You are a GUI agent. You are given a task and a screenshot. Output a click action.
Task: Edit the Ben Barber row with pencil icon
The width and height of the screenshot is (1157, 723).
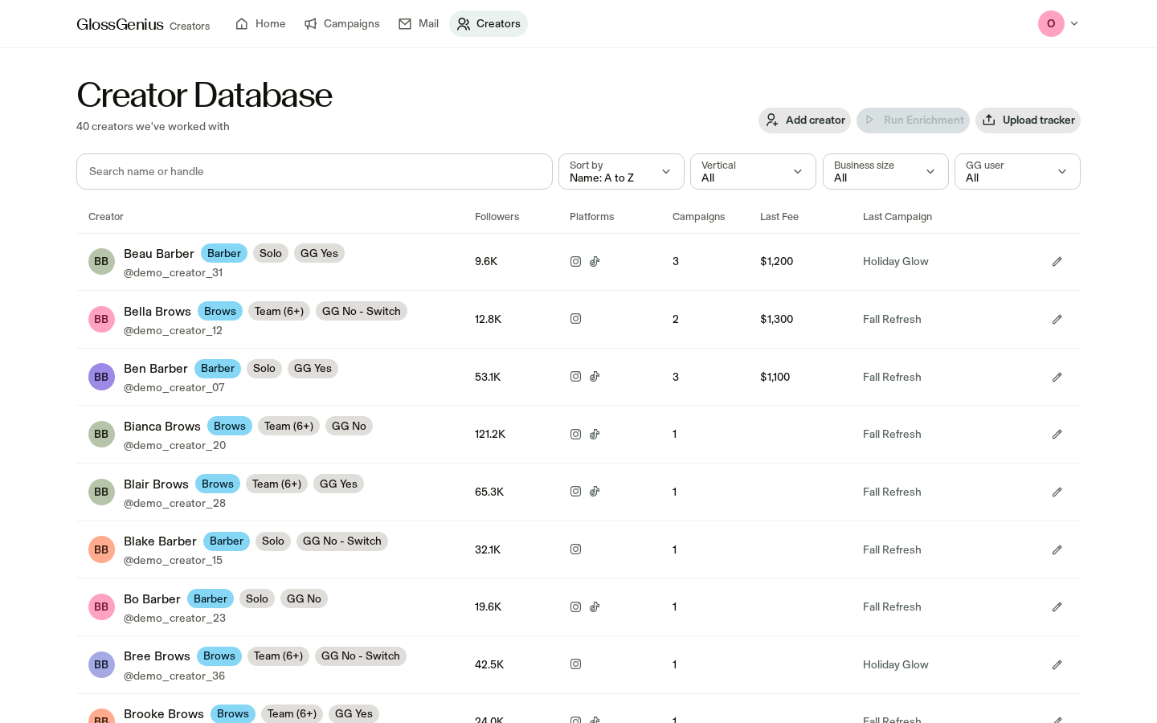[1057, 378]
